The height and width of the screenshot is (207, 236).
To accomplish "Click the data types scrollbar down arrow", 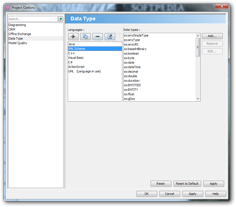I will point(198,99).
